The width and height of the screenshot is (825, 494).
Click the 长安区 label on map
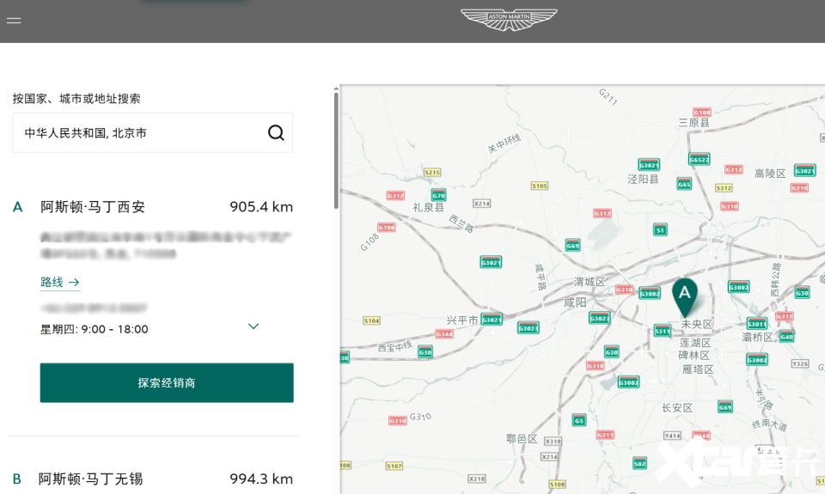(x=677, y=408)
